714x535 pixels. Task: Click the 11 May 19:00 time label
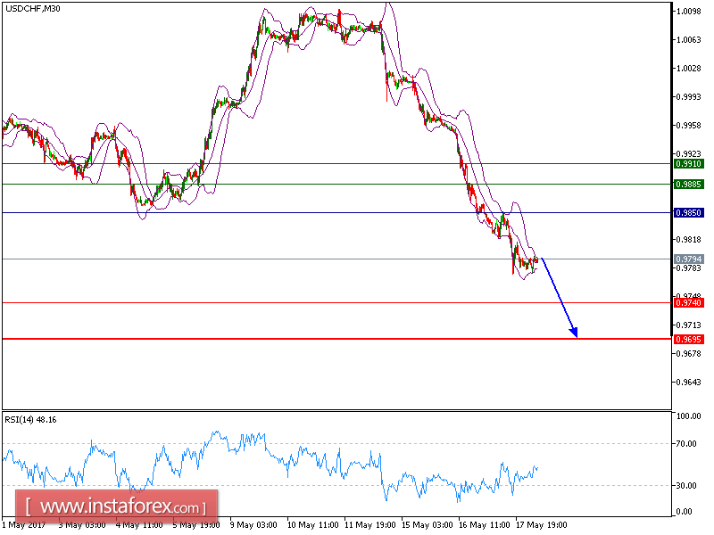pyautogui.click(x=370, y=525)
